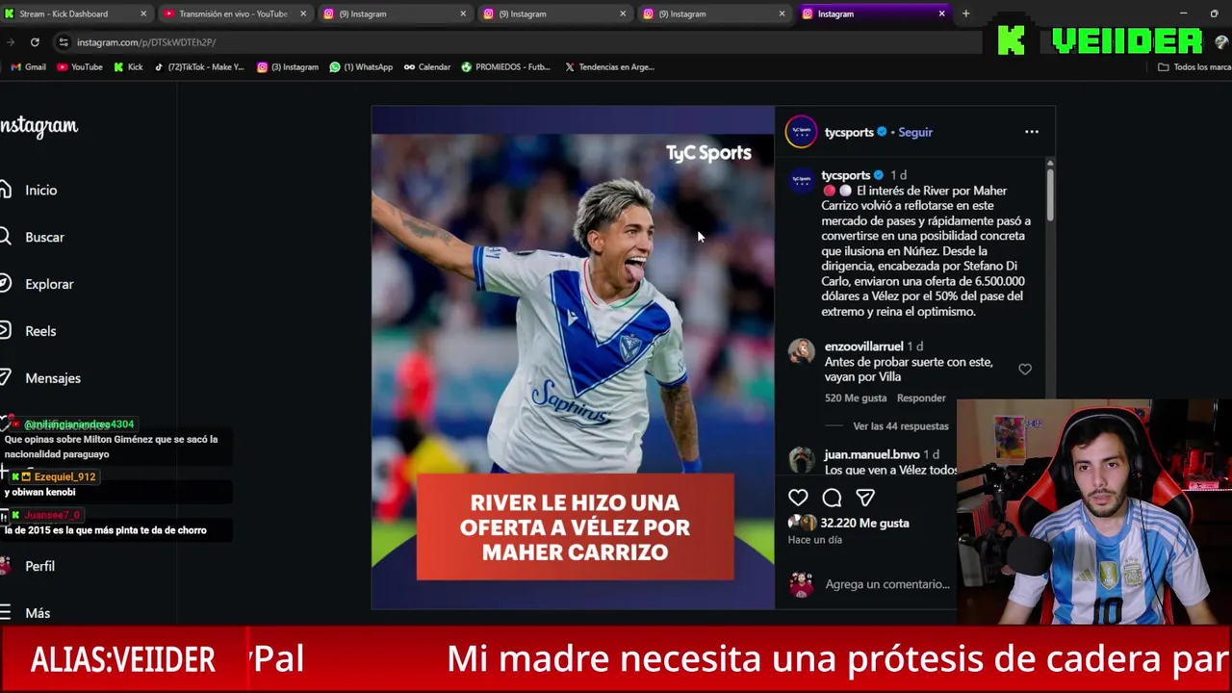View site information icon in address bar
Screen dimensions: 1232x693
tap(64, 42)
